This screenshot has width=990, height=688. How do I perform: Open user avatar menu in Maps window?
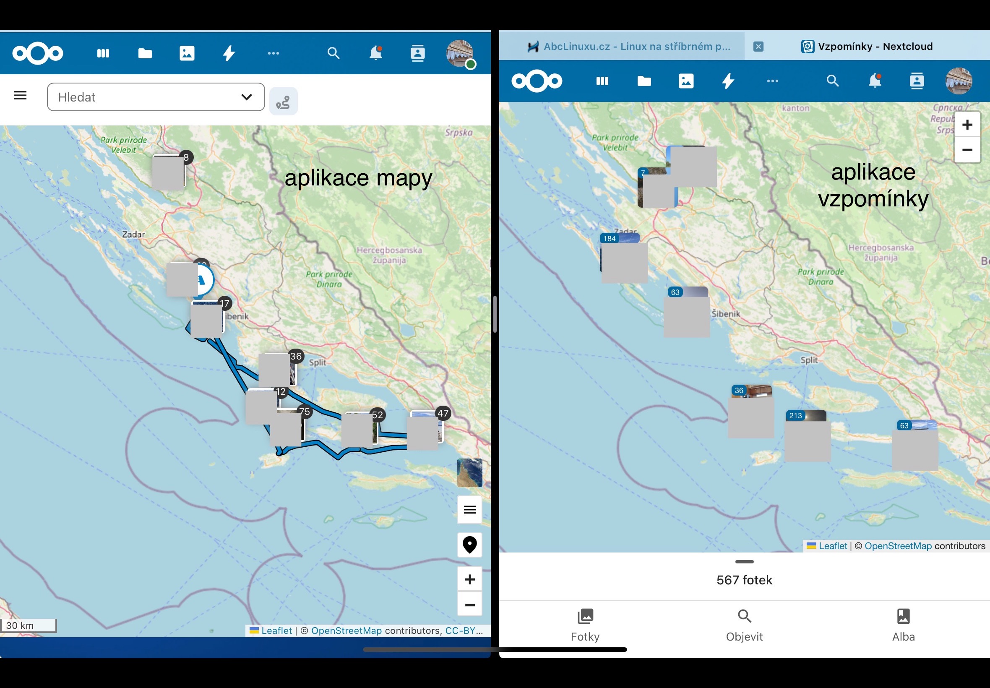(x=460, y=53)
